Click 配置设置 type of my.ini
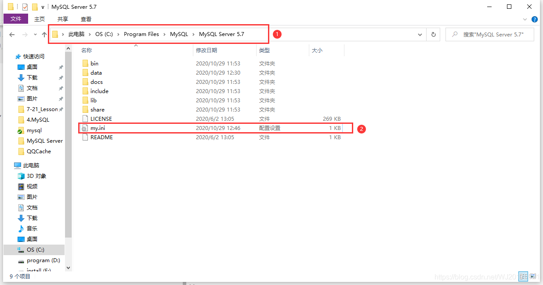This screenshot has height=285, width=543. (x=270, y=128)
